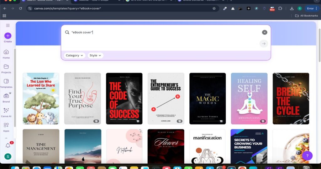
Task: Click the address bar URL
Action: (67, 8)
